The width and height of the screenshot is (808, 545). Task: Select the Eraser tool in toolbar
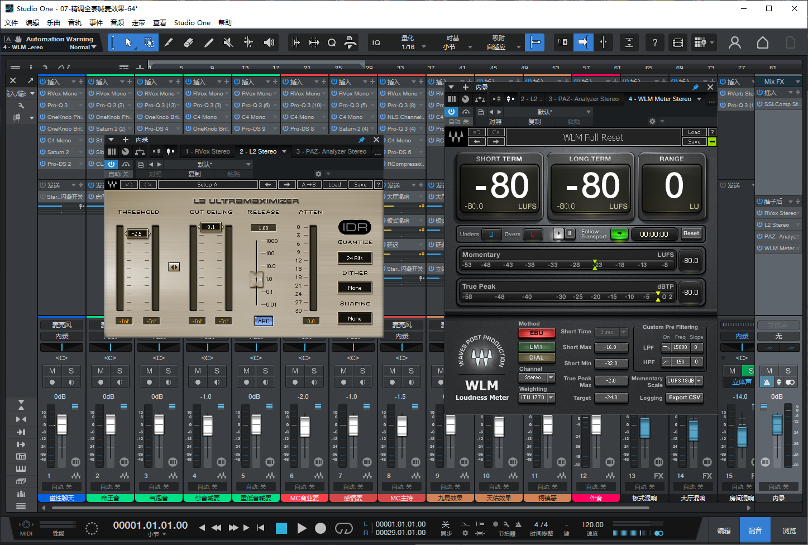point(188,42)
